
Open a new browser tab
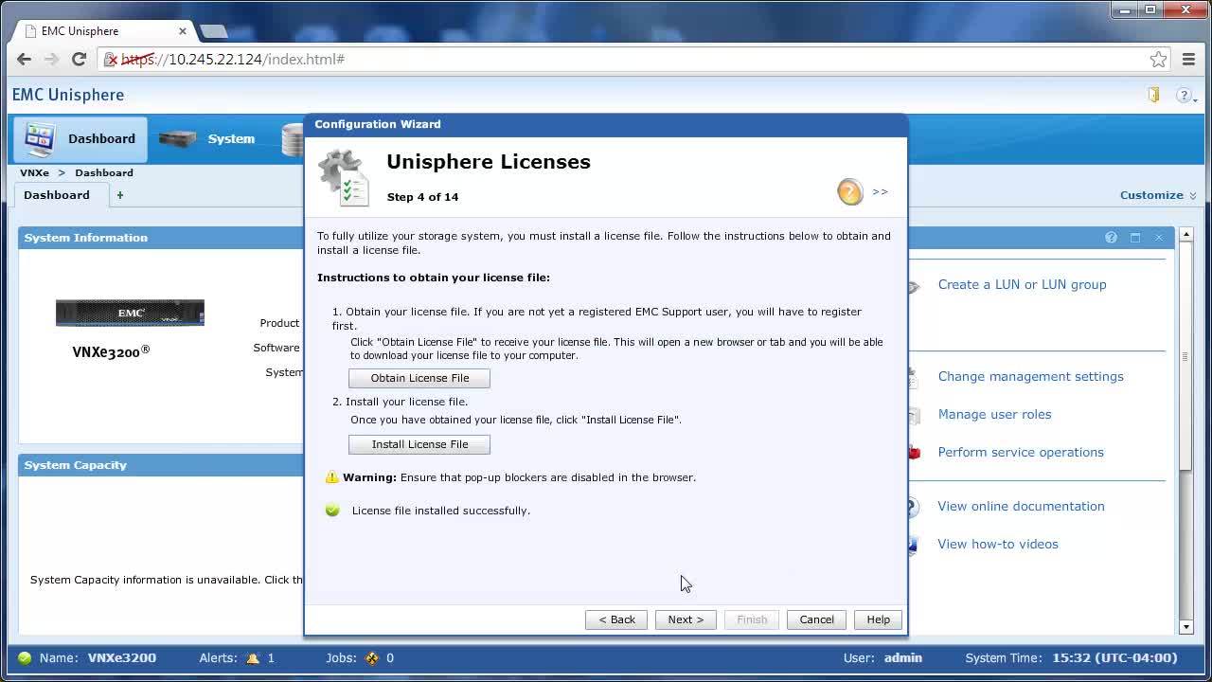214,31
